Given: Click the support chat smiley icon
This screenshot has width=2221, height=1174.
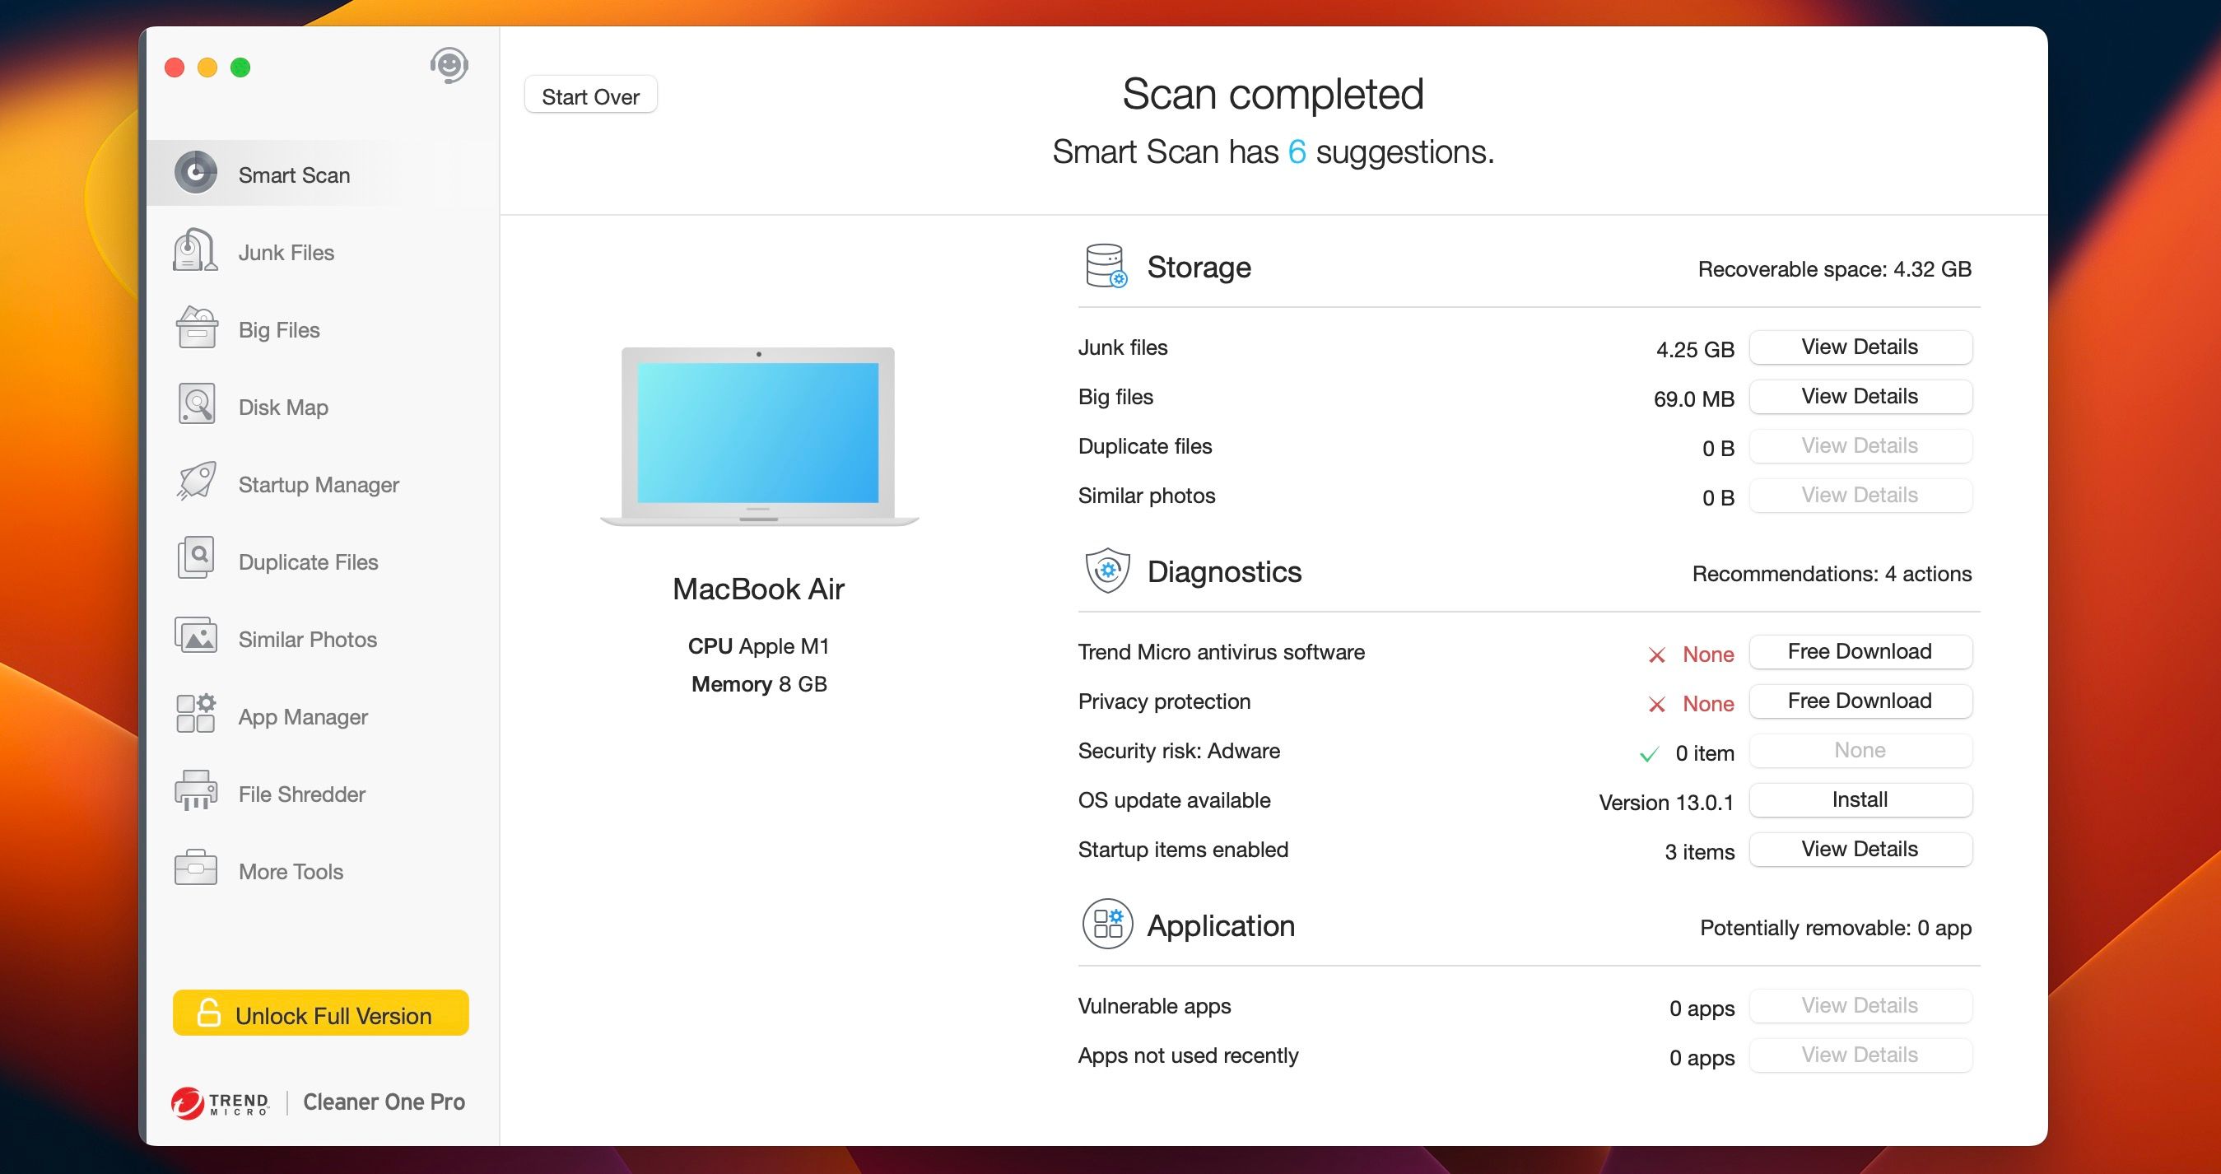Looking at the screenshot, I should [449, 66].
